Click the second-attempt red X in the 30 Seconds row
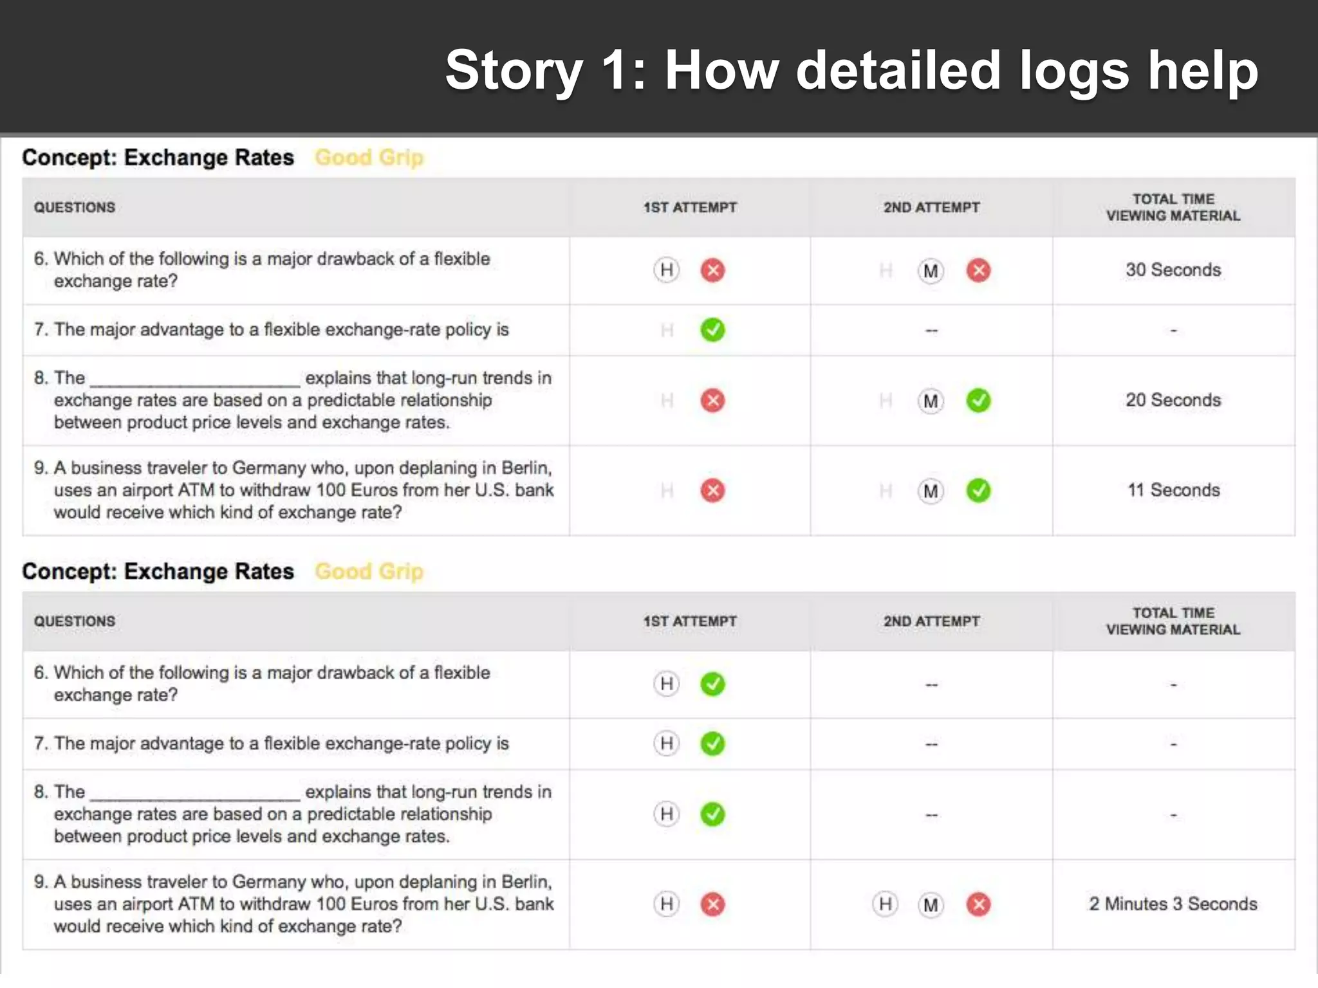This screenshot has width=1318, height=988. [978, 270]
